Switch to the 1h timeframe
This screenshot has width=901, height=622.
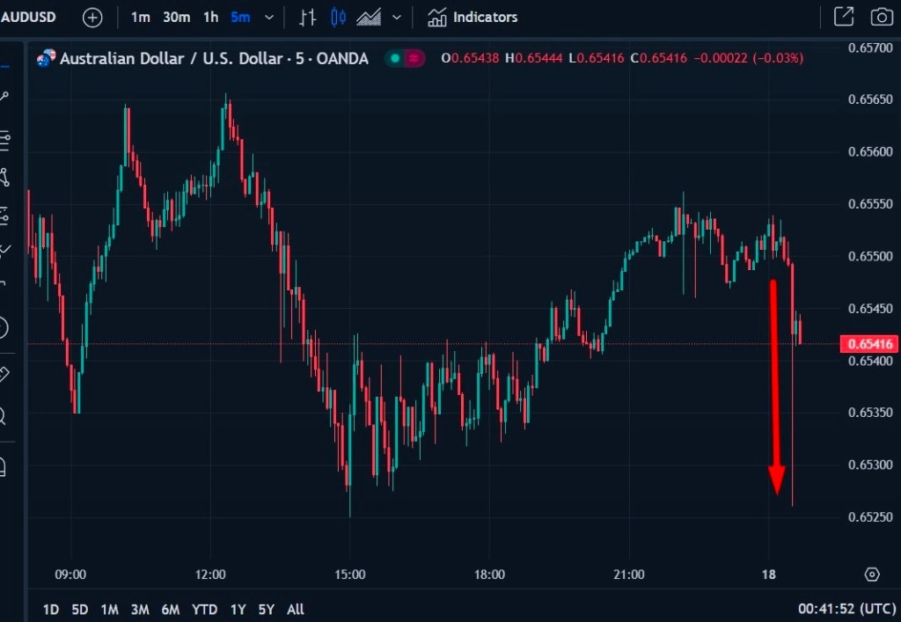pyautogui.click(x=210, y=17)
